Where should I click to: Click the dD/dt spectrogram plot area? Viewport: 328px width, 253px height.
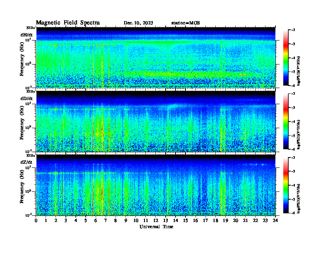(x=156, y=121)
